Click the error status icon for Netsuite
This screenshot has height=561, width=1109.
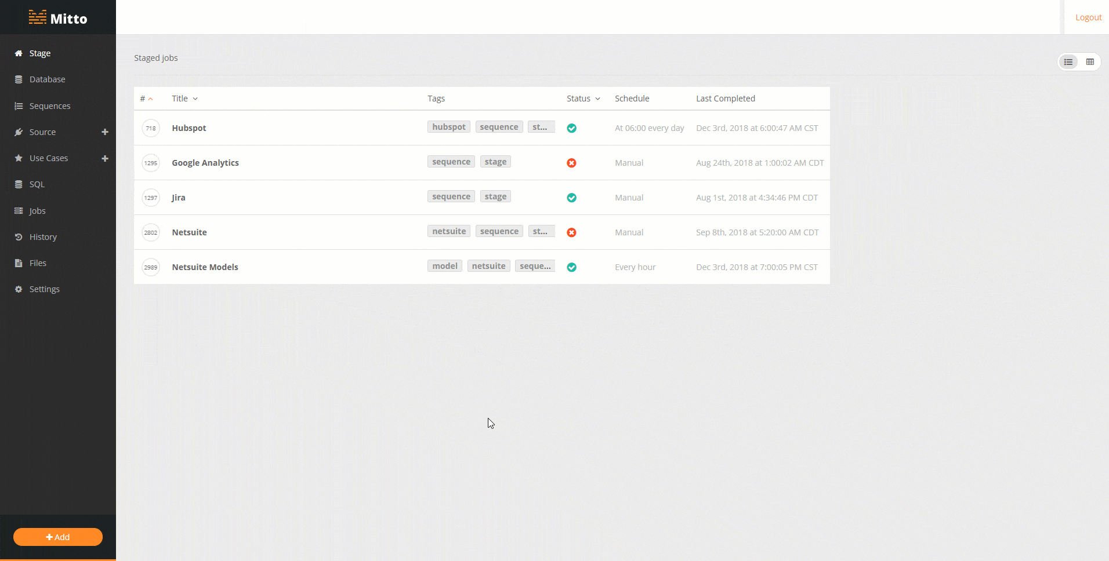(571, 232)
